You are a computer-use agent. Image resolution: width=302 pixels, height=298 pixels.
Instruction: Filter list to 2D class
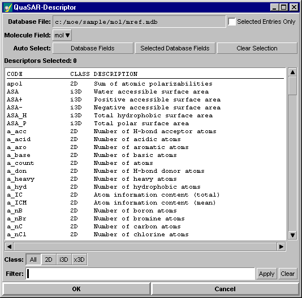(49, 259)
